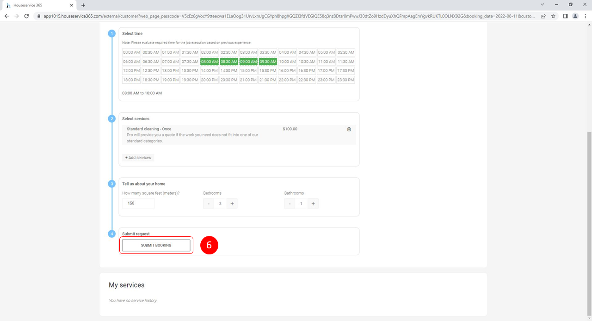
Task: Decrease the number of bathrooms
Action: pos(290,204)
